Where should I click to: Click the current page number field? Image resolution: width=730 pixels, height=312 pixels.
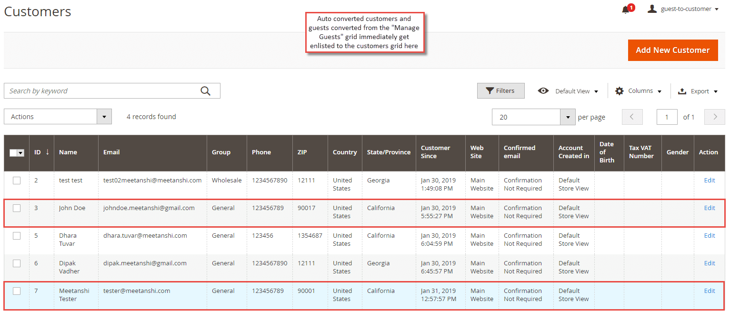pyautogui.click(x=667, y=117)
